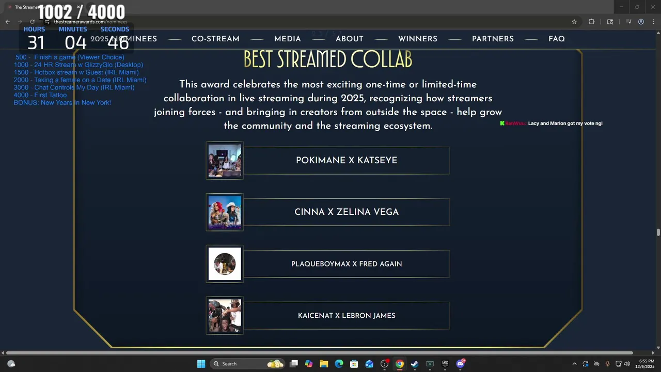Vote for Pokimane x Katseye
This screenshot has width=661, height=372.
[347, 160]
